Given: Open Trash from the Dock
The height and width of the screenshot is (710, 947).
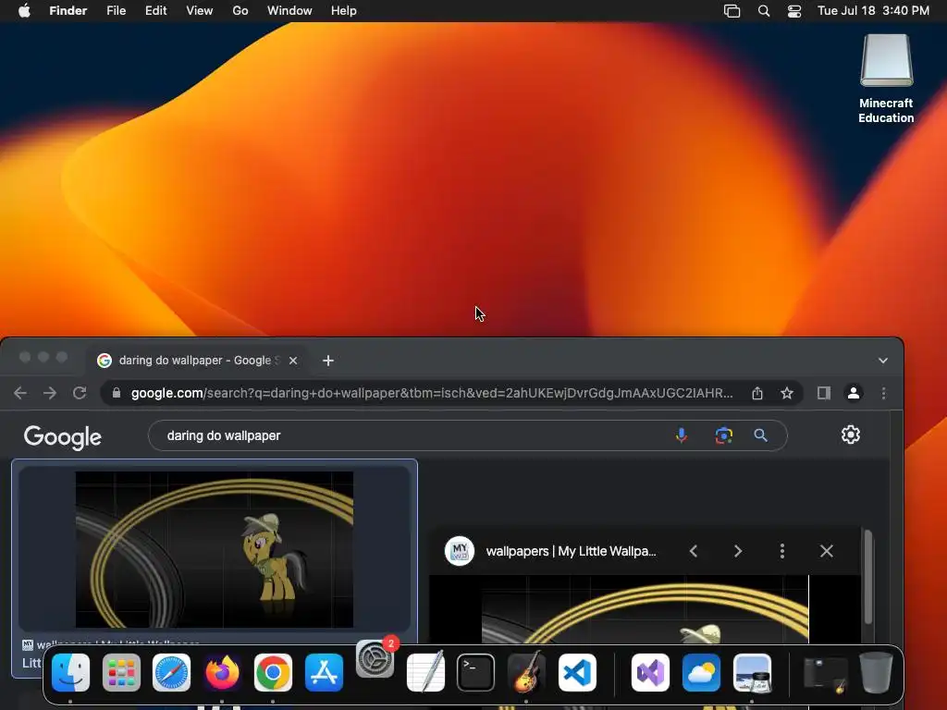Looking at the screenshot, I should (876, 673).
